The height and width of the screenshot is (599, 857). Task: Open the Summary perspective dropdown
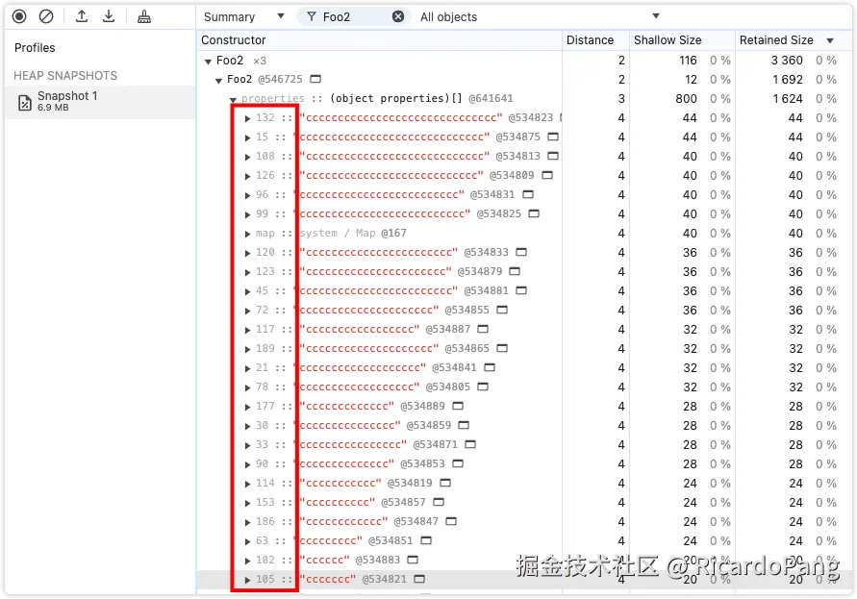[243, 16]
